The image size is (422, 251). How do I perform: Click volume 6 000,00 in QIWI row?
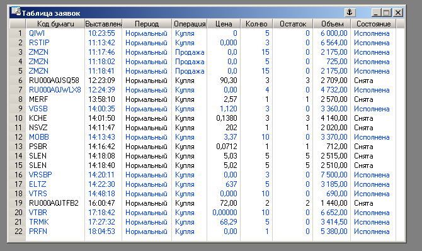pos(334,33)
